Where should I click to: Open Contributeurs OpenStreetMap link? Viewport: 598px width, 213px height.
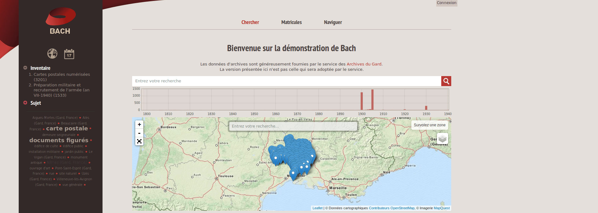click(392, 208)
